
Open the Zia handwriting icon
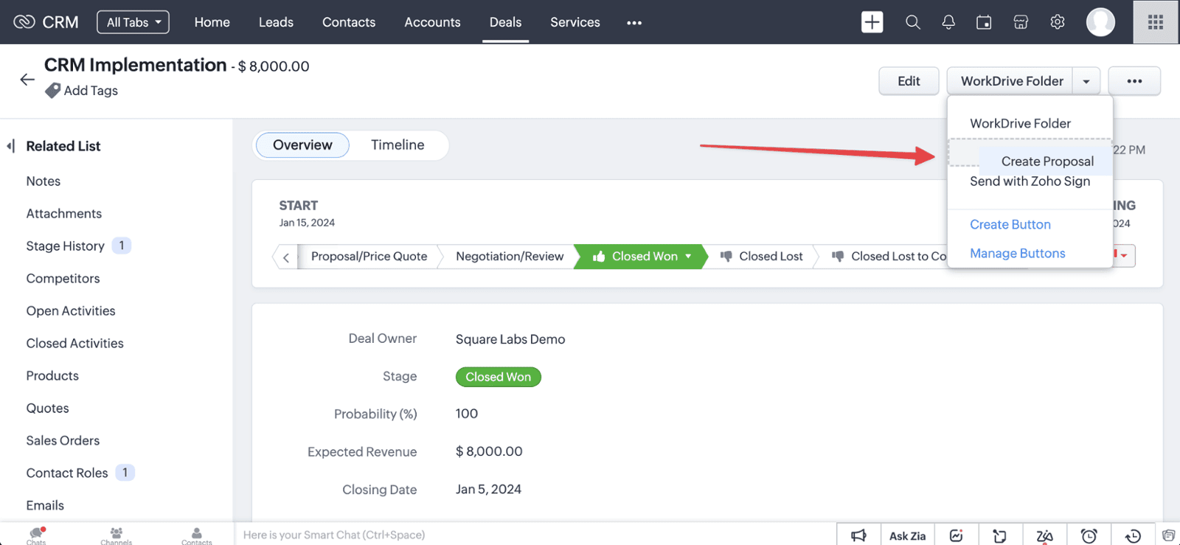[x=1044, y=535]
